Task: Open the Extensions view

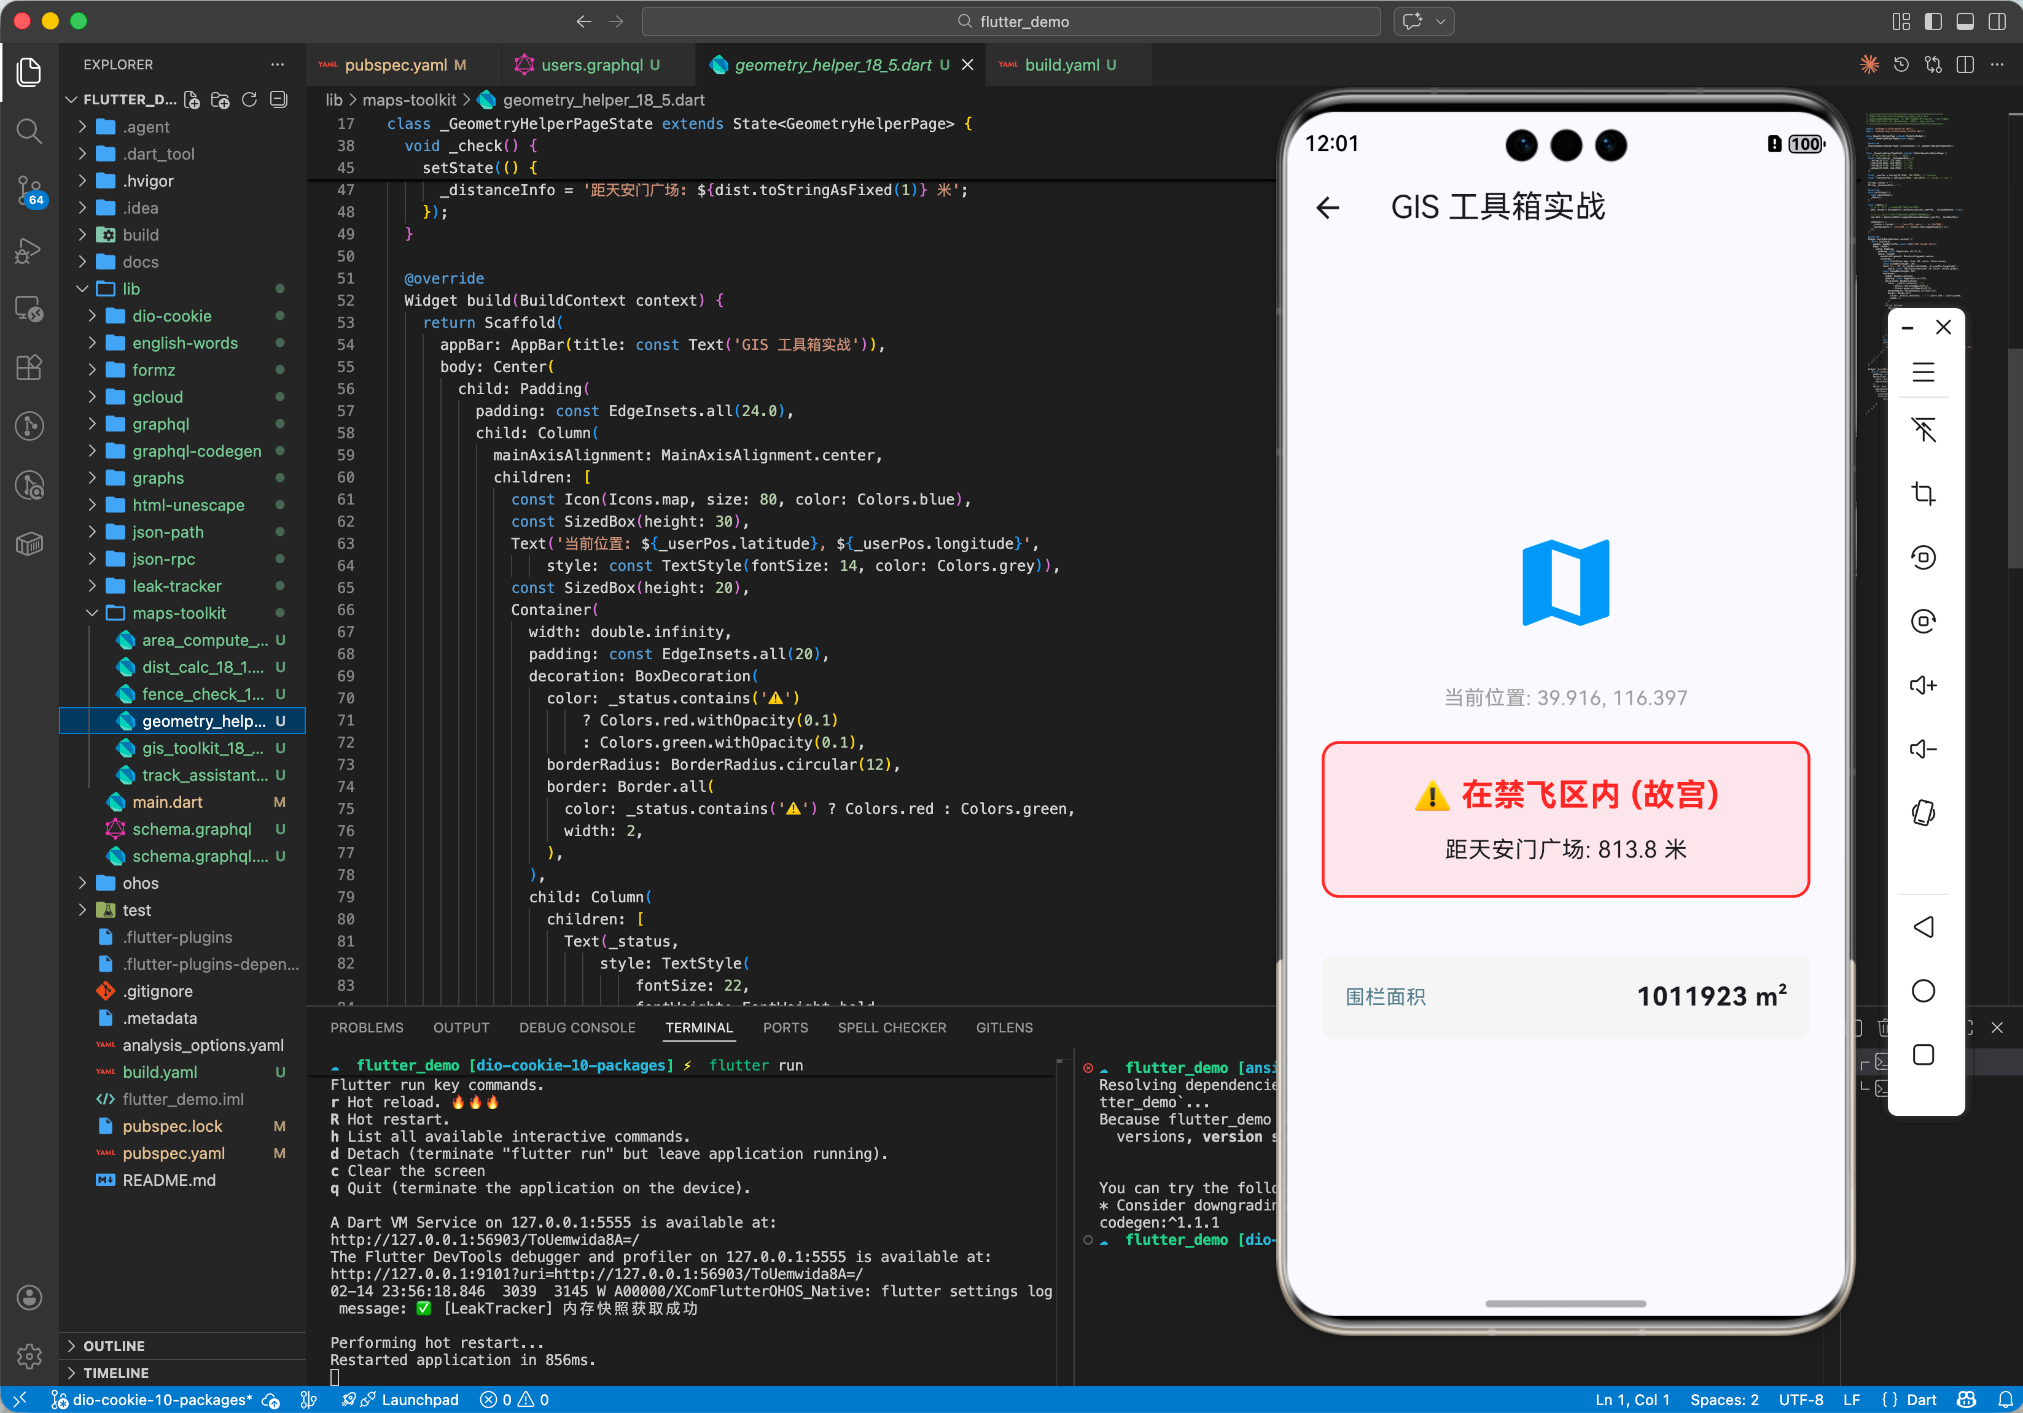Action: [x=29, y=367]
